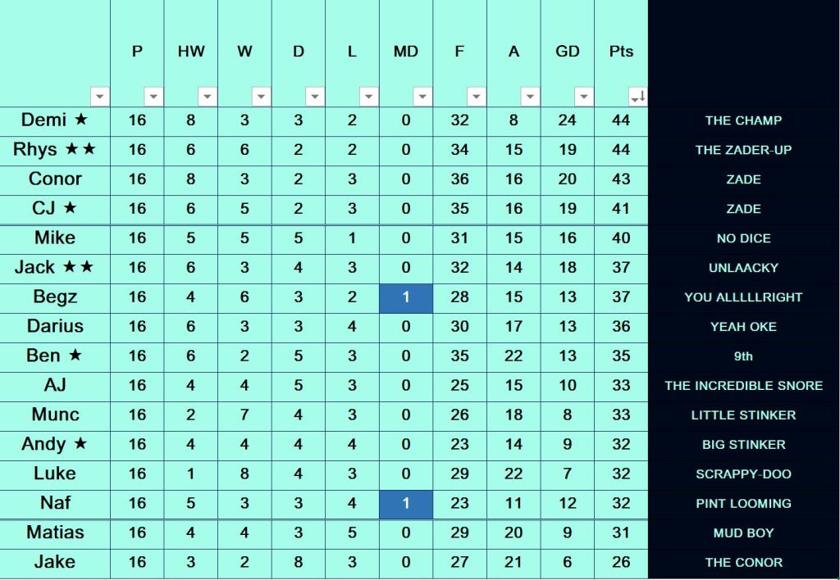Click THE CHAMP label cell
Viewport: 840px width, 580px height.
click(x=743, y=120)
